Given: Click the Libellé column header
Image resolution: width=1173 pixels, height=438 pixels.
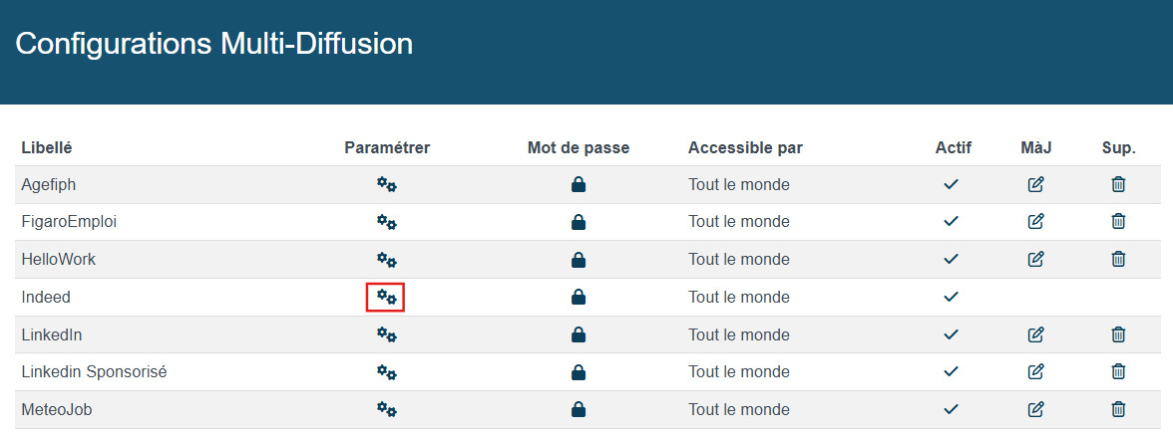Looking at the screenshot, I should [46, 147].
